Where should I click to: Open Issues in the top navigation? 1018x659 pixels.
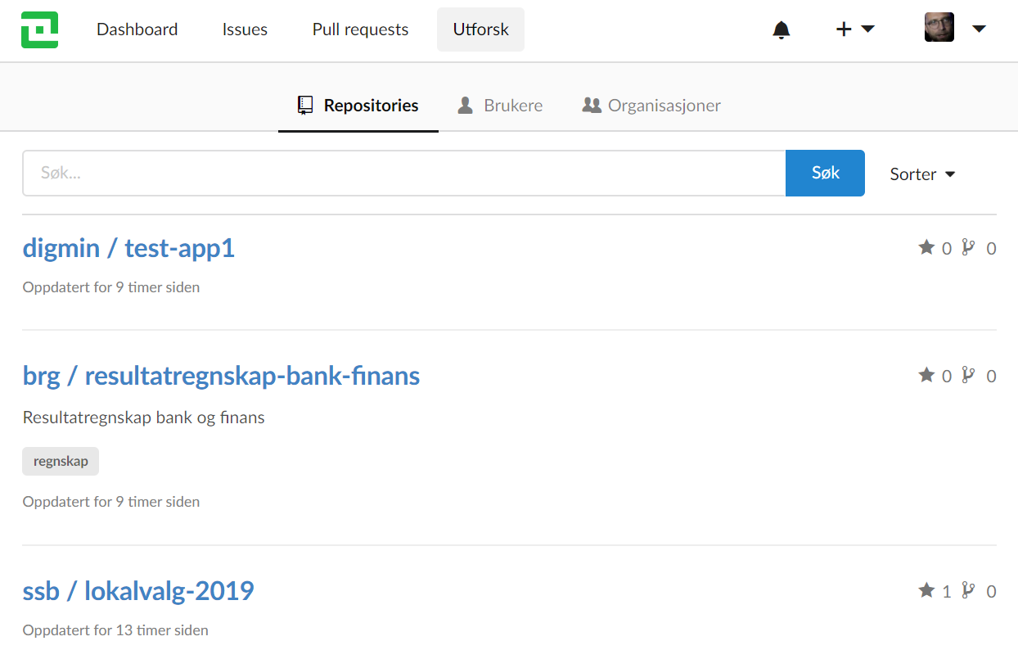tap(245, 29)
